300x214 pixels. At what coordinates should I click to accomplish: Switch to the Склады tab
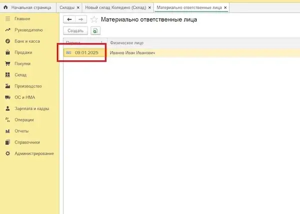point(67,8)
